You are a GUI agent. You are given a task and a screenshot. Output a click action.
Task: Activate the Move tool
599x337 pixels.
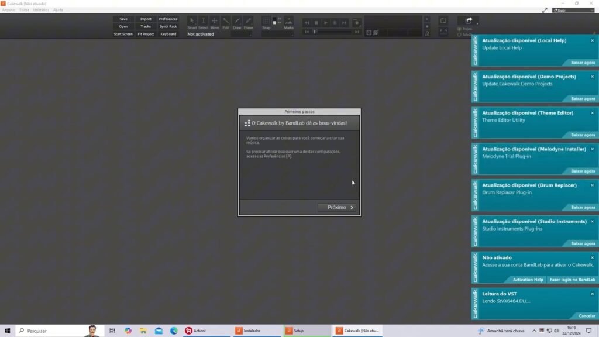coord(214,23)
